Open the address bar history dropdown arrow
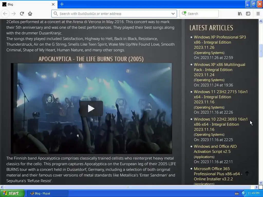This screenshot has height=197, width=263. (x=173, y=14)
